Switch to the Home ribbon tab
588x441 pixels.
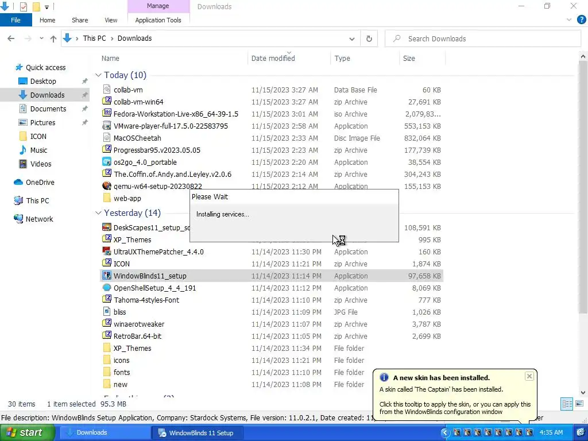[x=47, y=20]
